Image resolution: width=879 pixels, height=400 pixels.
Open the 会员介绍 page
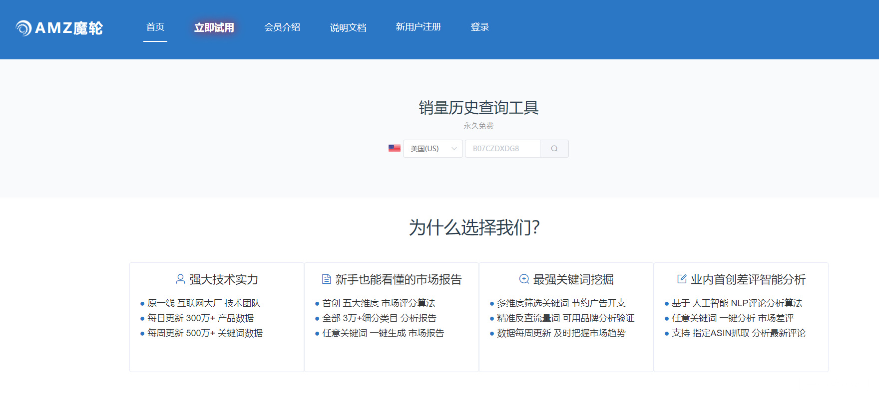(282, 27)
